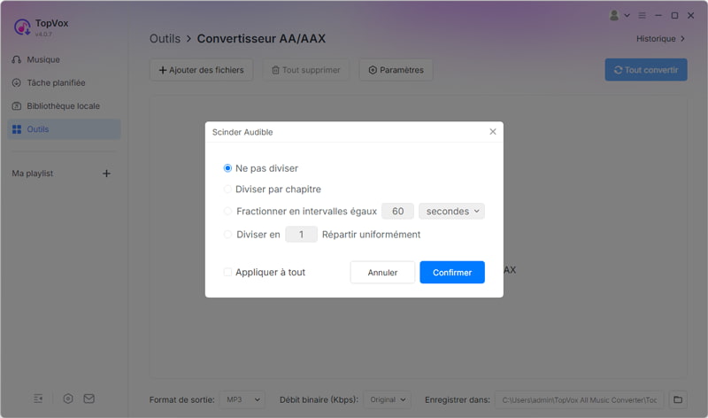Click the TopVox logo icon
708x418 pixels.
coord(23,27)
